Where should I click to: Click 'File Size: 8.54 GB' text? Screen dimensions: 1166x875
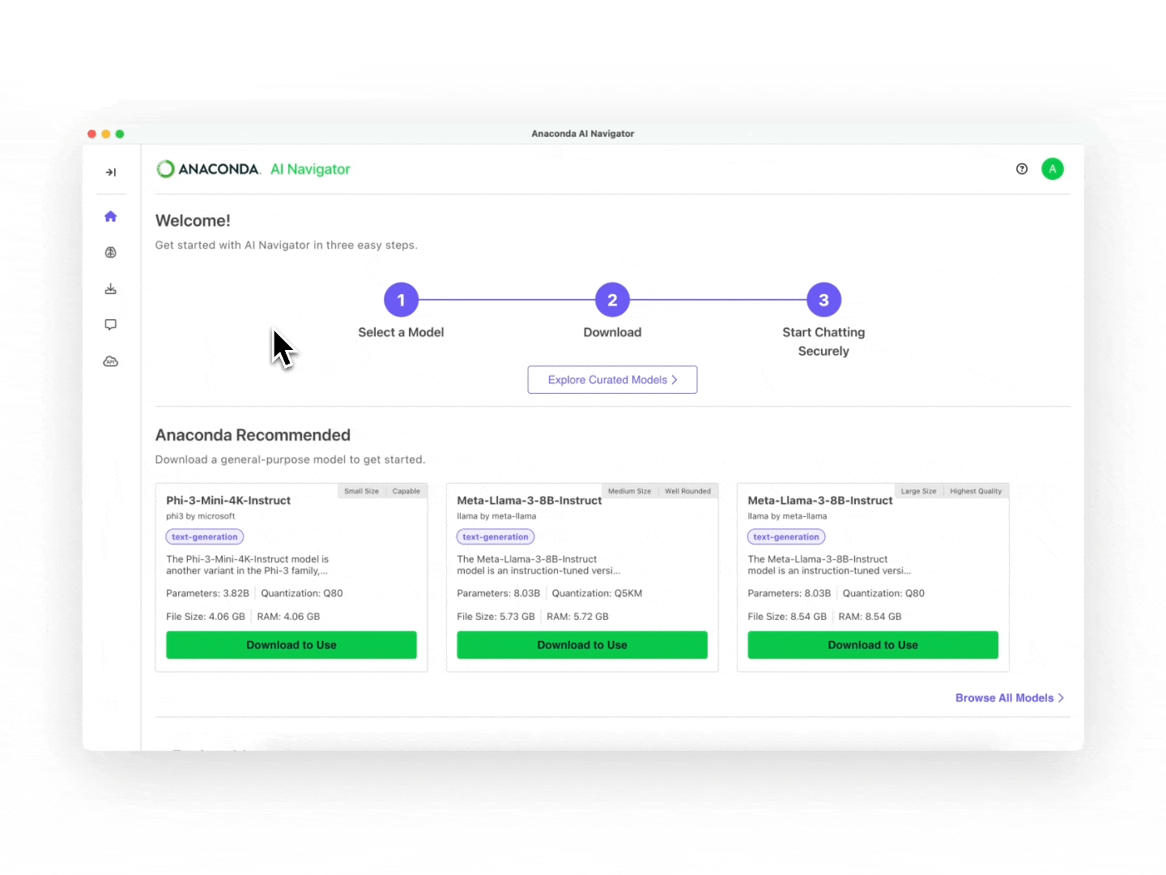coord(787,617)
